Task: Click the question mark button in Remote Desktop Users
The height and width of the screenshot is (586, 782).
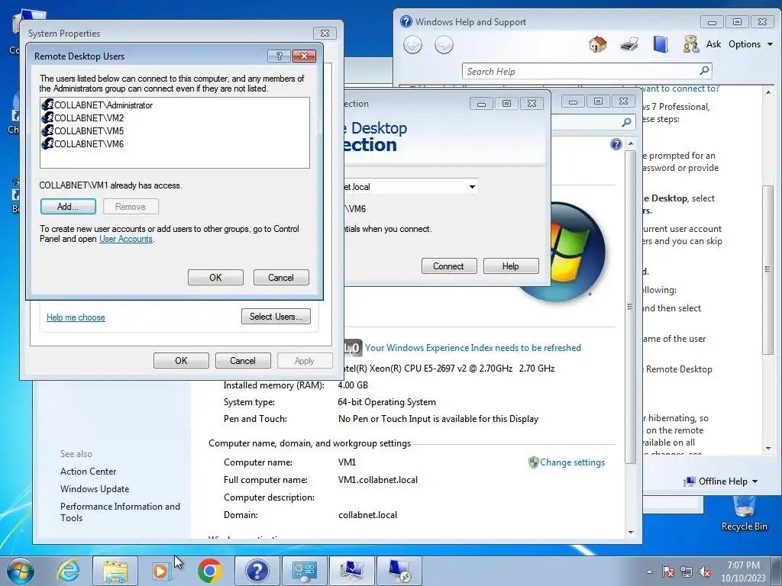Action: point(279,56)
